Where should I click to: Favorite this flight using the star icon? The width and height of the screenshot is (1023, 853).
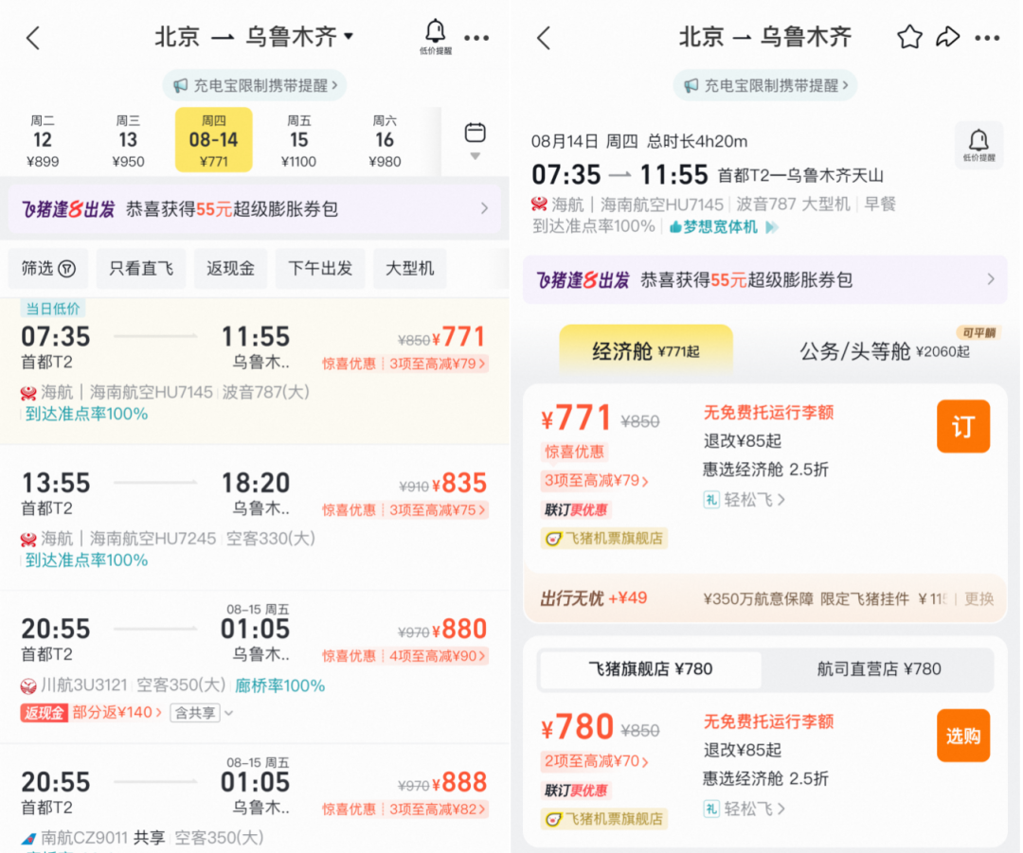910,36
